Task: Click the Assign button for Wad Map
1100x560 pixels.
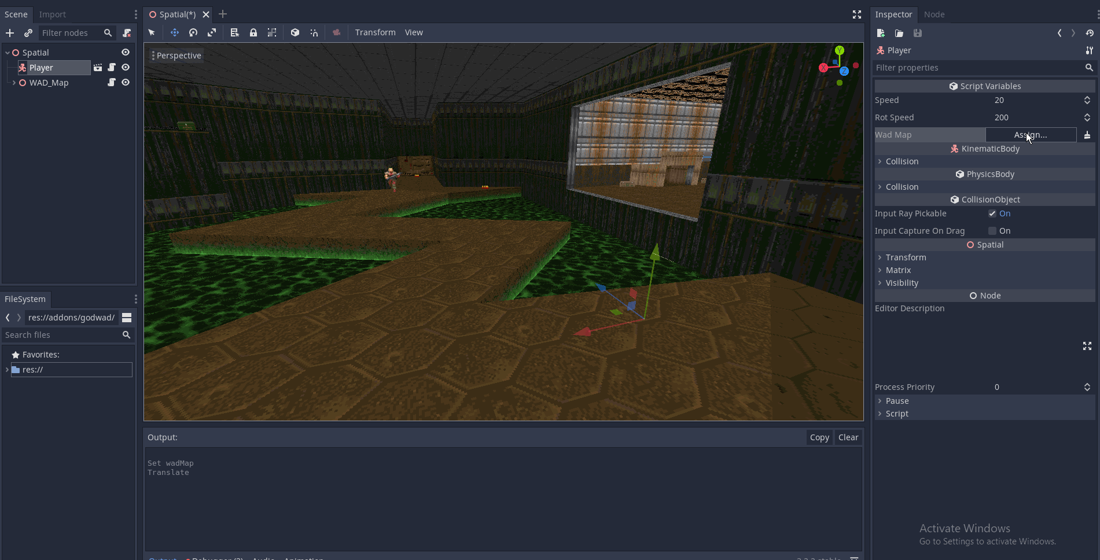Action: [1030, 135]
